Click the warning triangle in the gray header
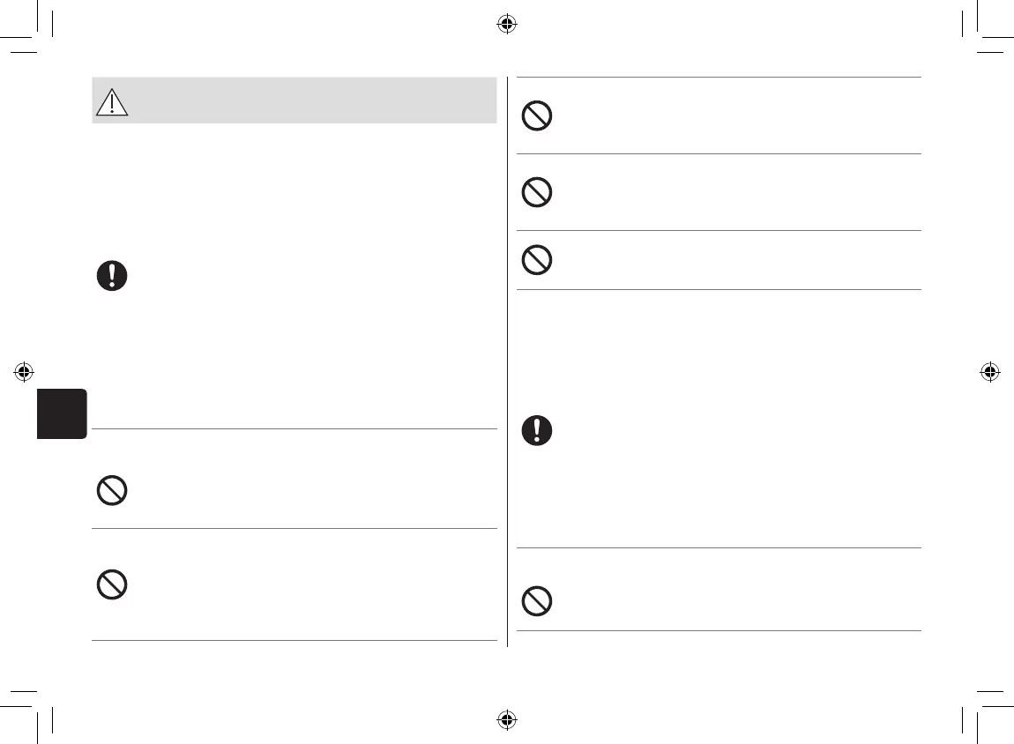 tap(112, 103)
